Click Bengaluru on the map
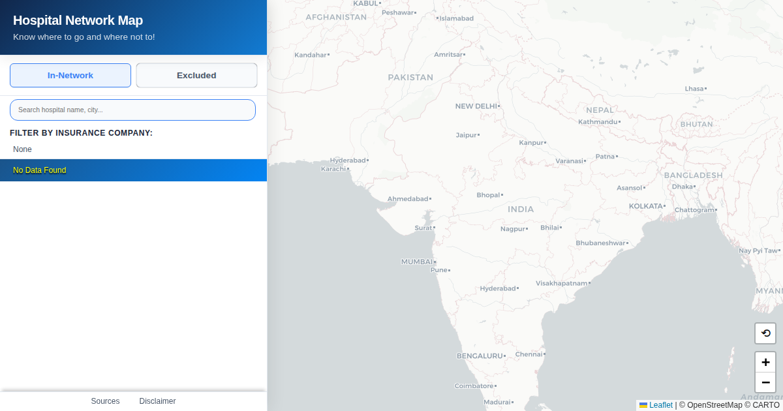This screenshot has height=411, width=783. [x=506, y=356]
